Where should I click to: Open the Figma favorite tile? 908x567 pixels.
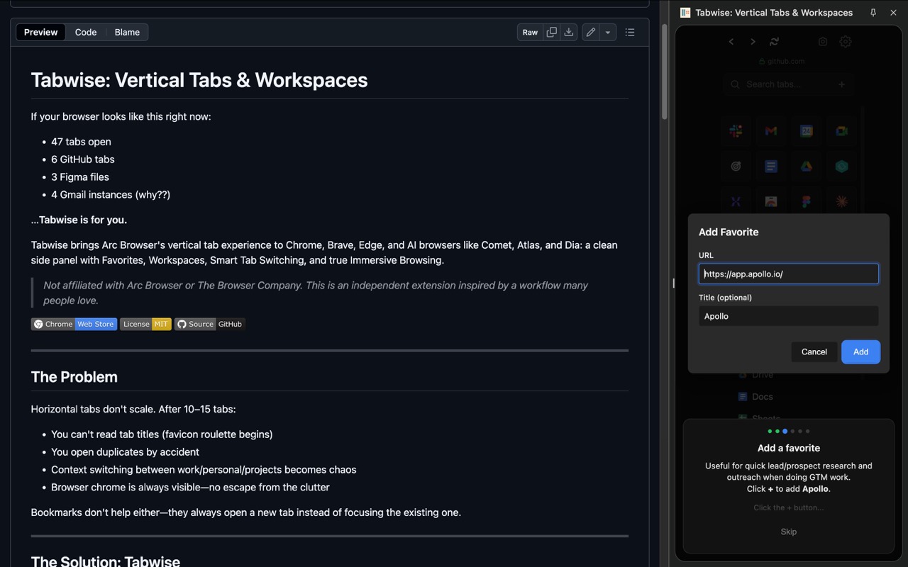pyautogui.click(x=807, y=201)
